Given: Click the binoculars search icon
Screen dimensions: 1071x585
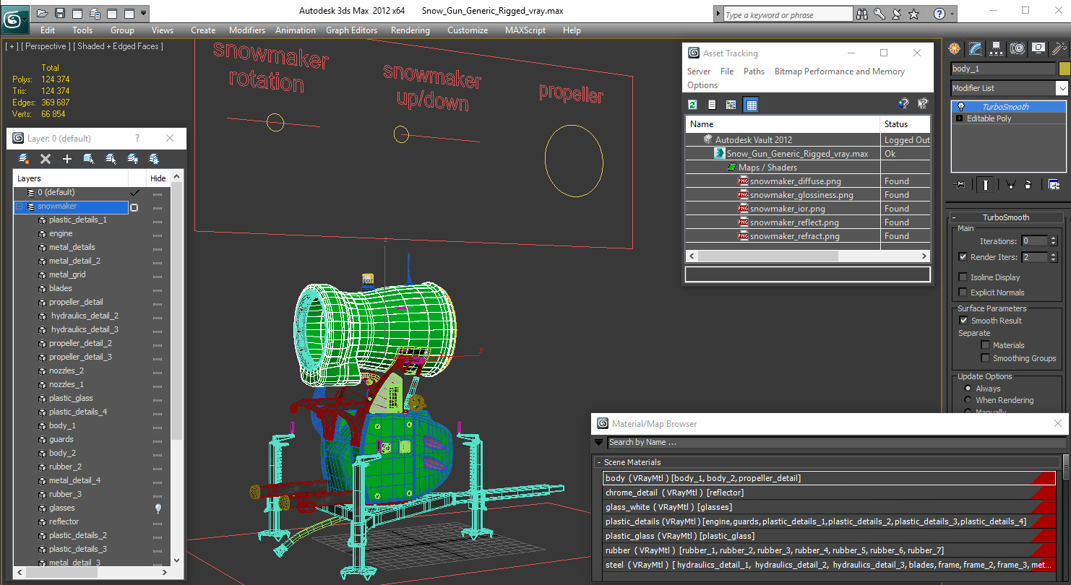Looking at the screenshot, I should click(862, 14).
